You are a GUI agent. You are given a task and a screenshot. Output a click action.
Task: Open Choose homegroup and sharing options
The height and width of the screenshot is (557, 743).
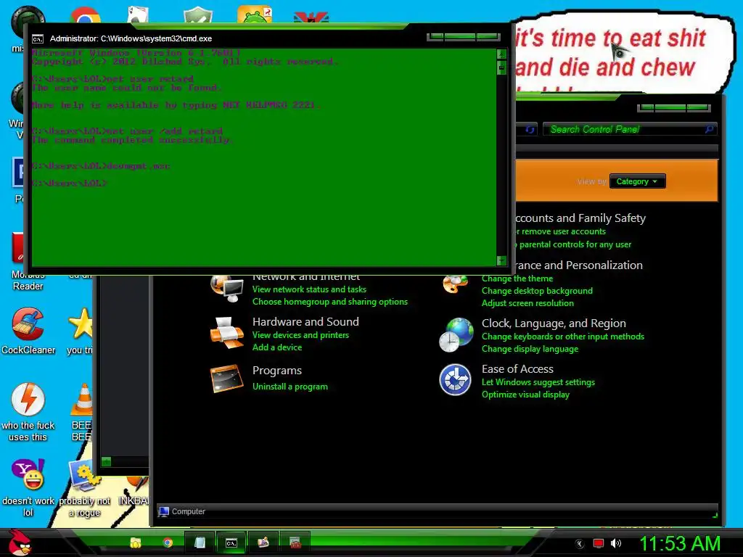[330, 302]
